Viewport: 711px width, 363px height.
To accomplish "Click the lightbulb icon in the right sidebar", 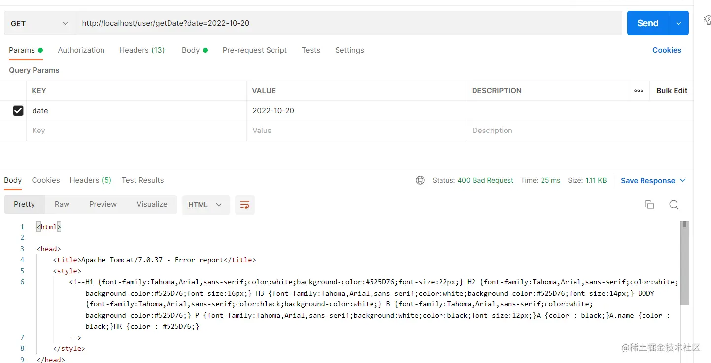I will (x=707, y=20).
